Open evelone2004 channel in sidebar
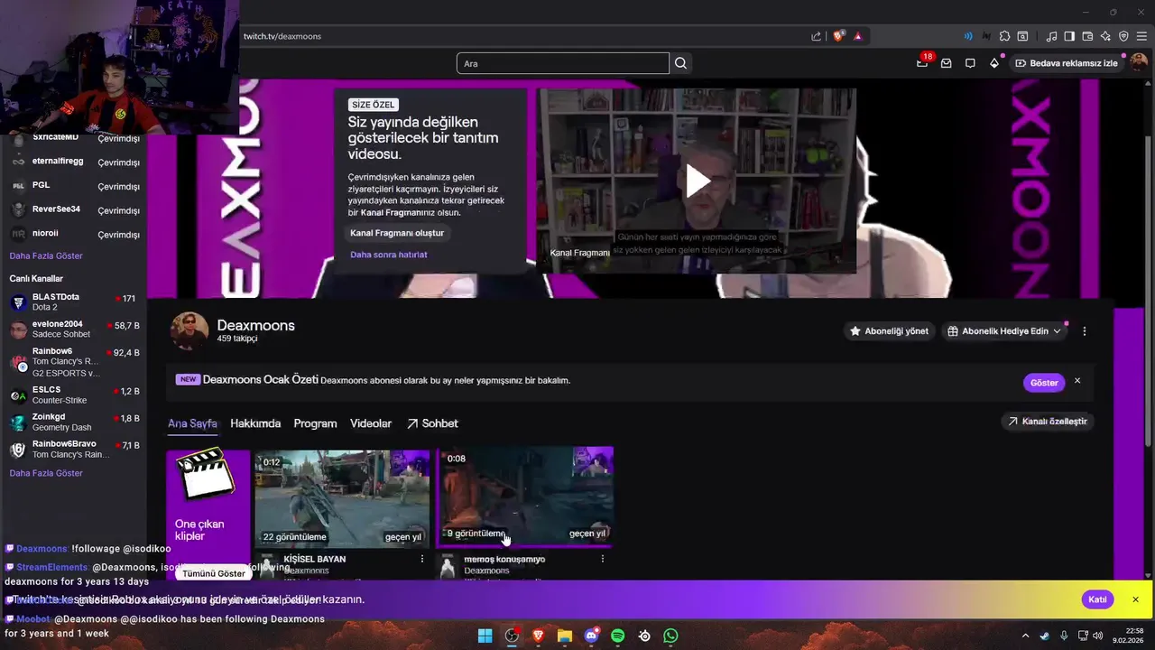The height and width of the screenshot is (650, 1155). click(x=74, y=330)
